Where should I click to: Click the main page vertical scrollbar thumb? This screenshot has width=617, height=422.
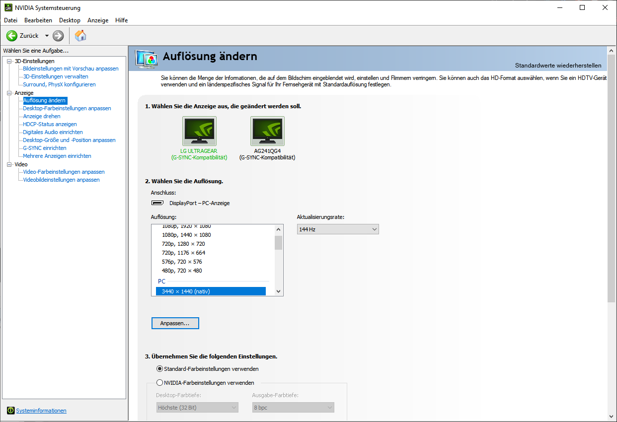(x=612, y=179)
